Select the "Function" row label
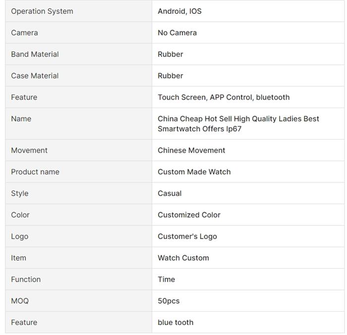The width and height of the screenshot is (347, 335). (x=26, y=279)
